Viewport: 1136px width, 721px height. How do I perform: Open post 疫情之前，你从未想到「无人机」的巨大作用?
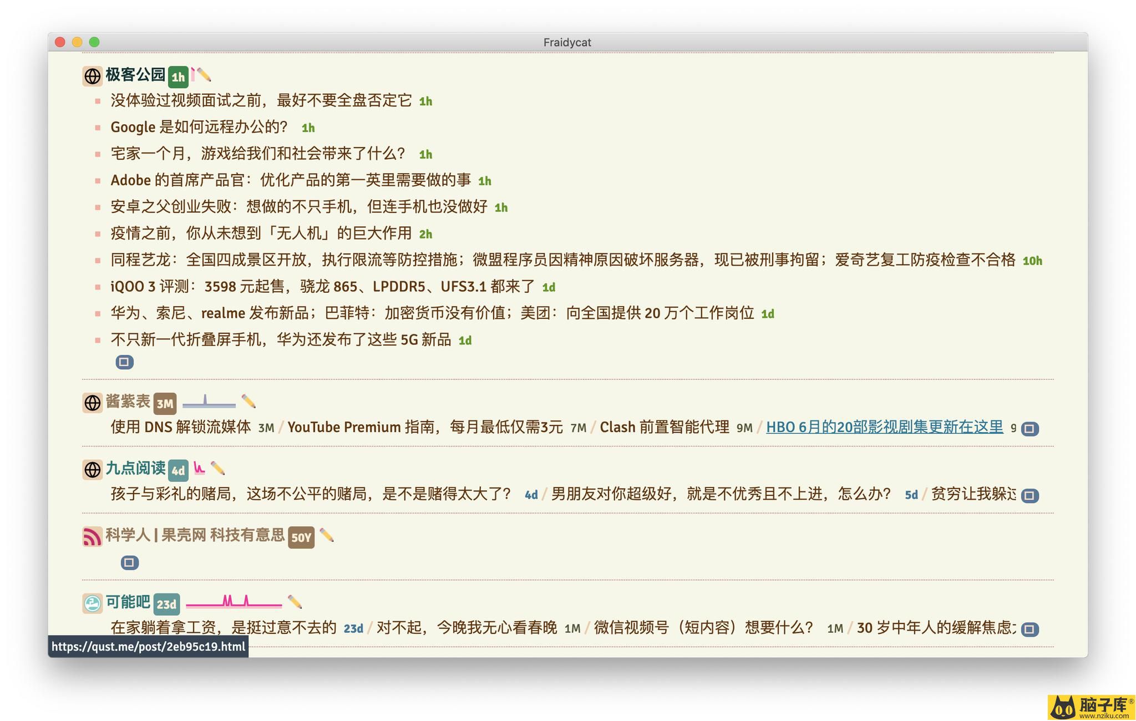[261, 233]
